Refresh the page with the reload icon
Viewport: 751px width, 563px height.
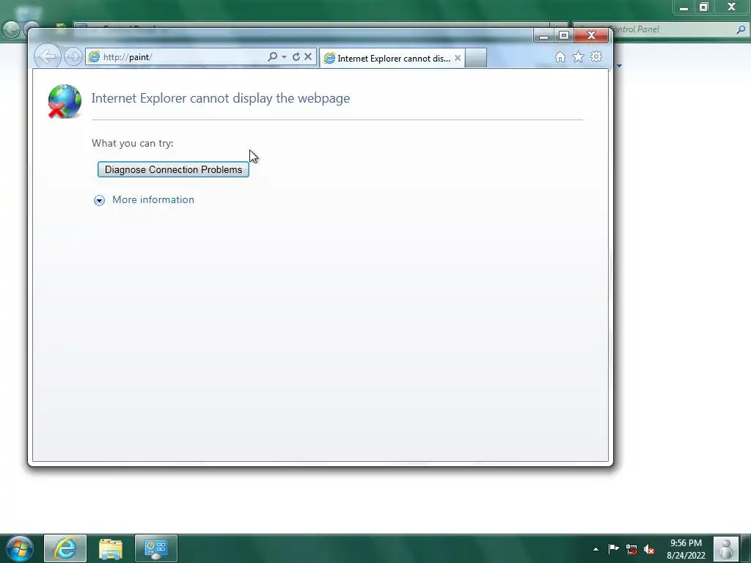point(296,57)
